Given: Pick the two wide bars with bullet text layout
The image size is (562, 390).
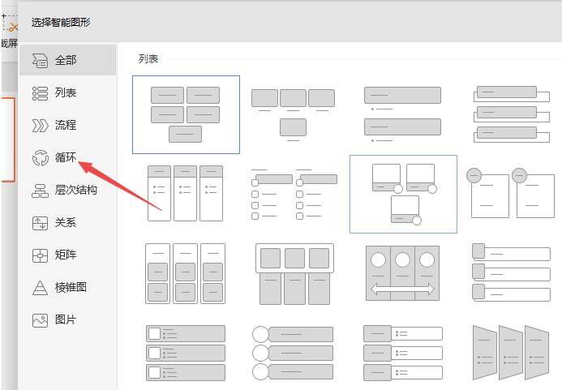Looking at the screenshot, I should [402, 114].
